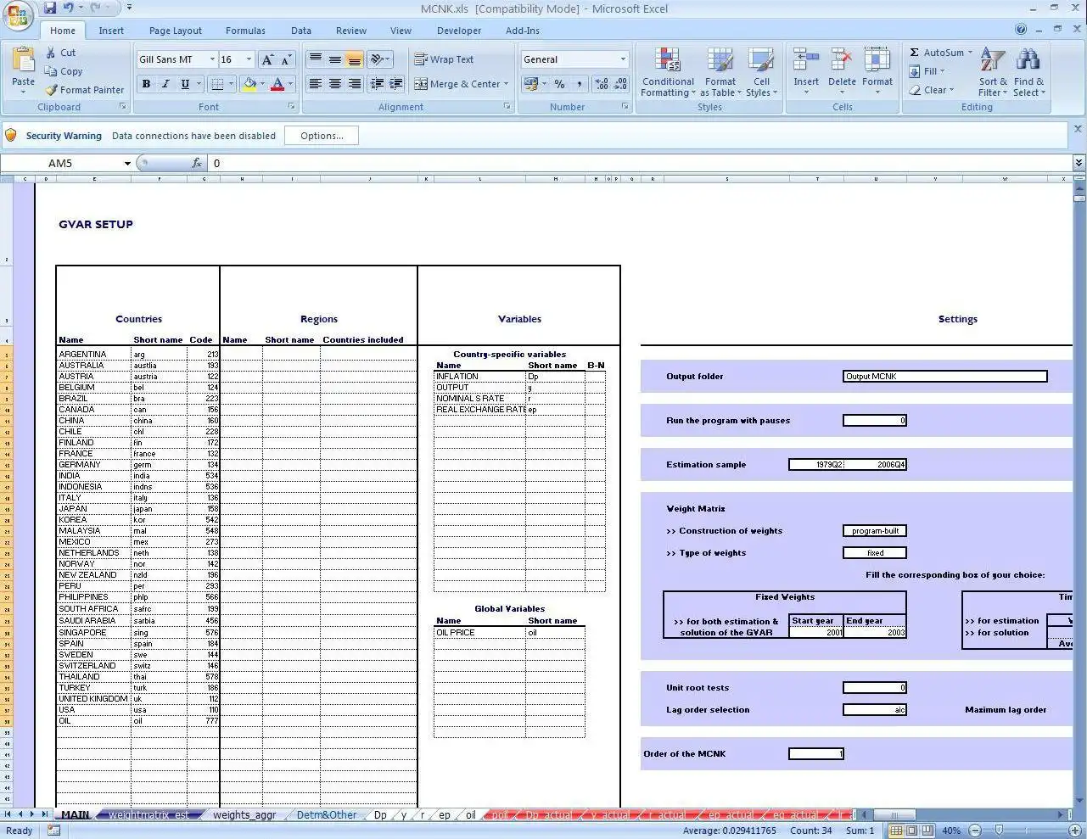Open Sort & Filter menu
The width and height of the screenshot is (1087, 839).
coord(992,73)
